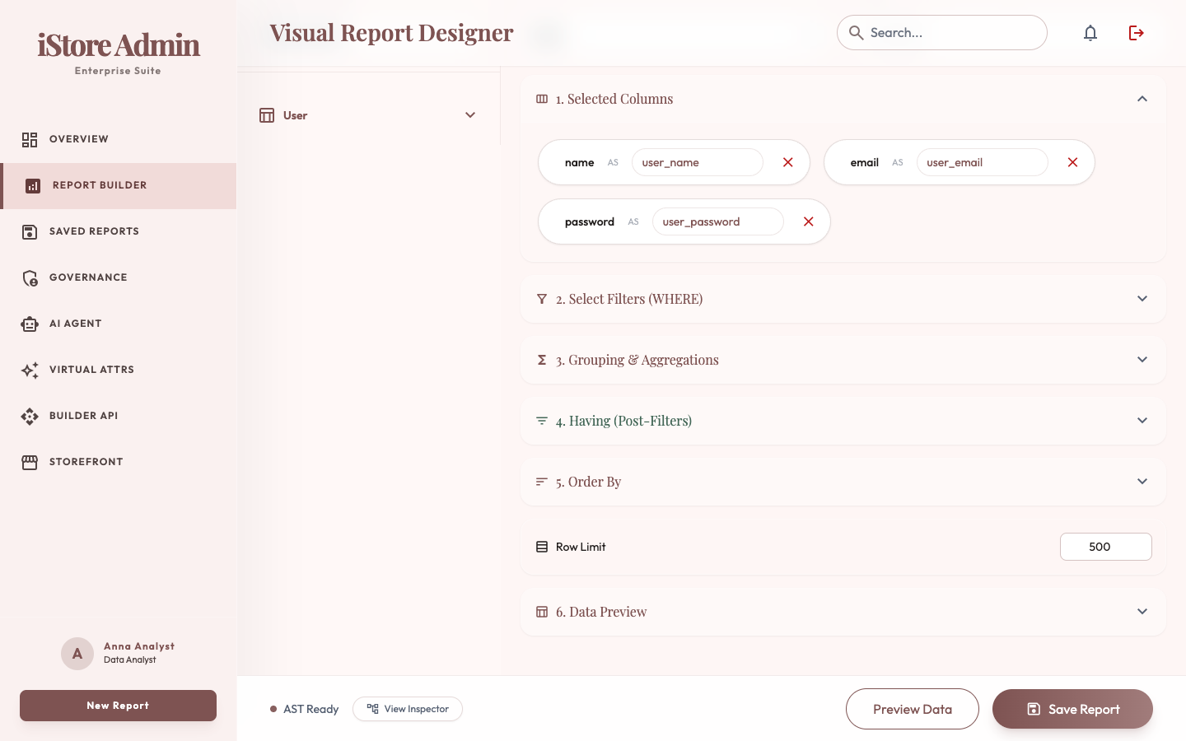Click the New Report button
1186x741 pixels.
(118, 706)
